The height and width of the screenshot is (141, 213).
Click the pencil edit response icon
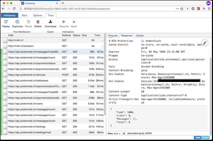tap(204, 43)
